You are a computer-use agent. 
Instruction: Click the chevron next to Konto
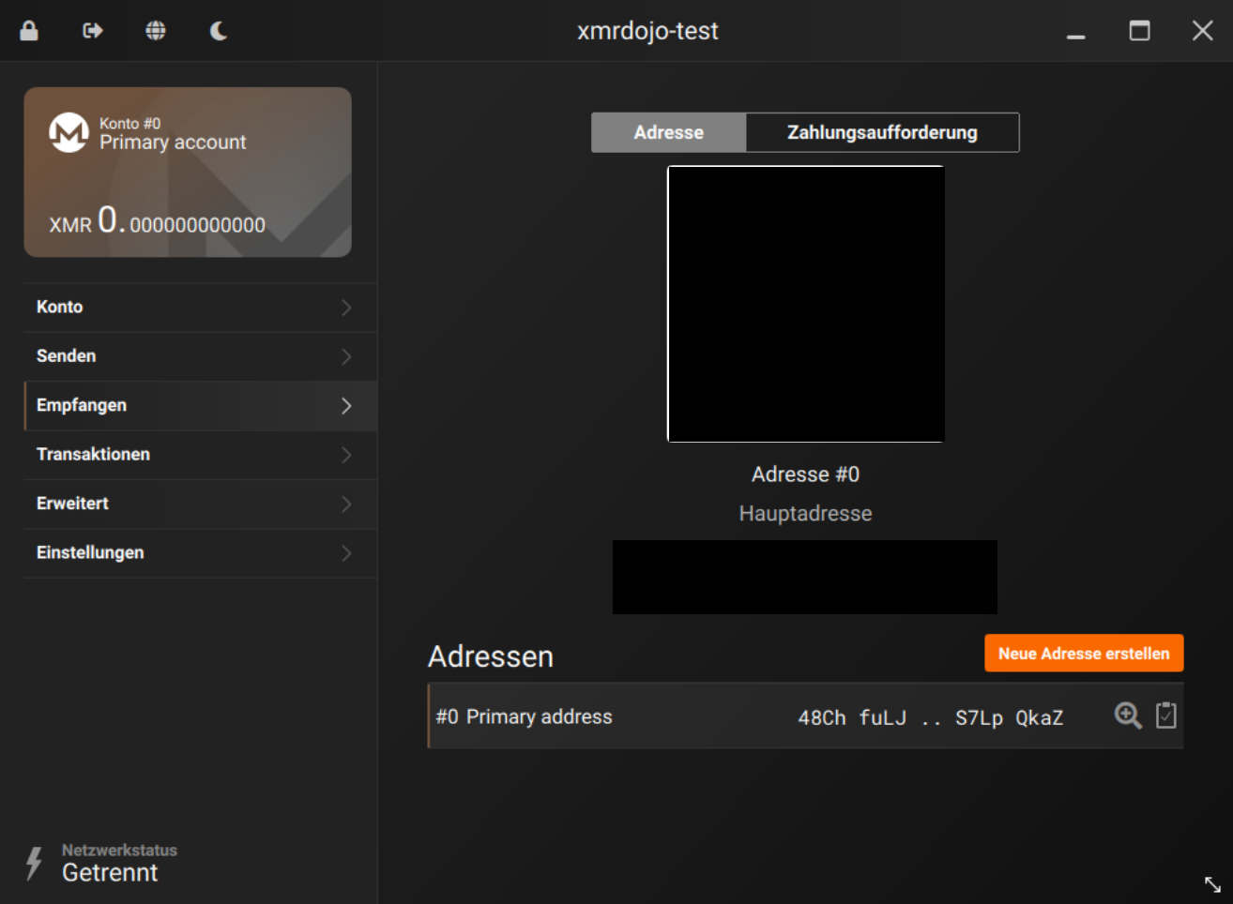tap(346, 308)
